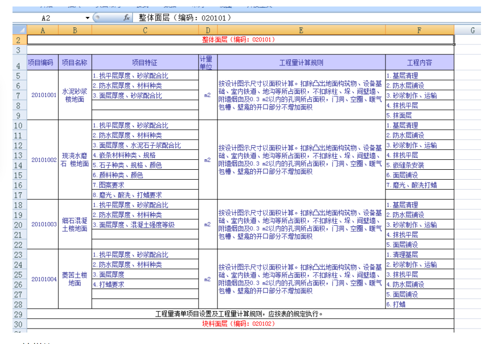Click the select-all corner above row 2

(20, 30)
